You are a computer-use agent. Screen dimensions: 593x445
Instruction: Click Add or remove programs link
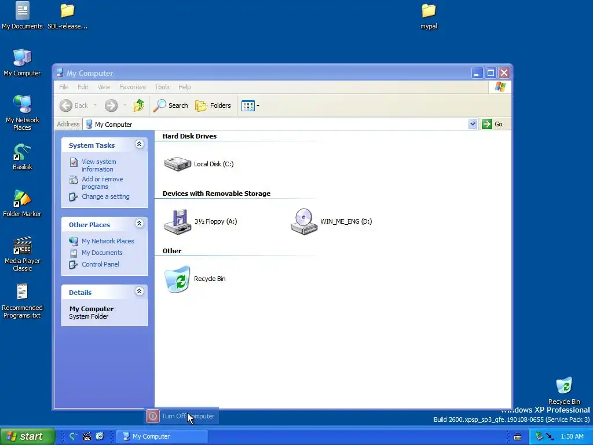(103, 183)
